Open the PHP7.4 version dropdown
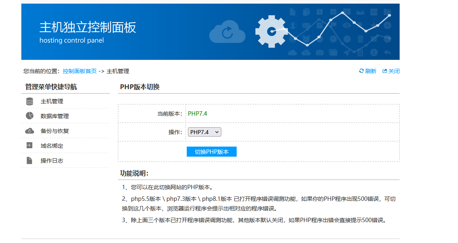Screen dimensions: 458x243 (x=204, y=132)
